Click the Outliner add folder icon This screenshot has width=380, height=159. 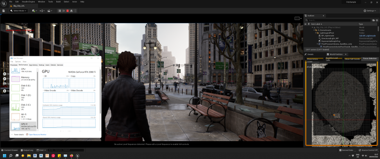click(374, 20)
